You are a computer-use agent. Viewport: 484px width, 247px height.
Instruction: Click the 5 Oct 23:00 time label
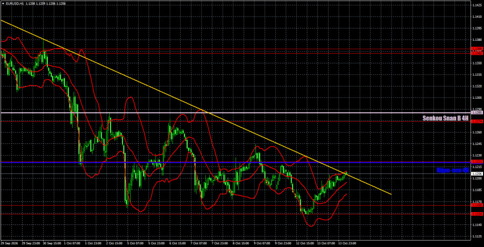coord(157,243)
